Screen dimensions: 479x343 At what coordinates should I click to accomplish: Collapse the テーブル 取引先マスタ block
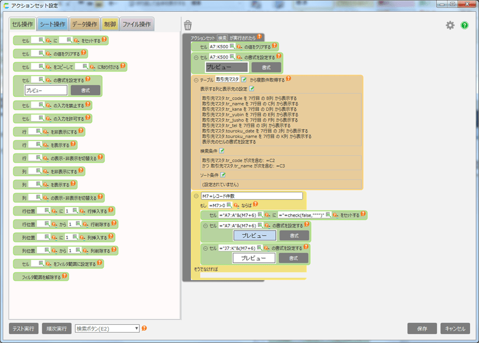196,79
